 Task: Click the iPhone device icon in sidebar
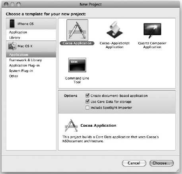coord(12,23)
